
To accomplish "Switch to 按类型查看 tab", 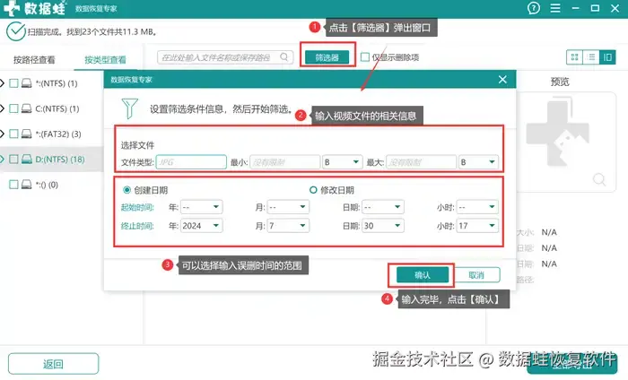I will pos(105,60).
